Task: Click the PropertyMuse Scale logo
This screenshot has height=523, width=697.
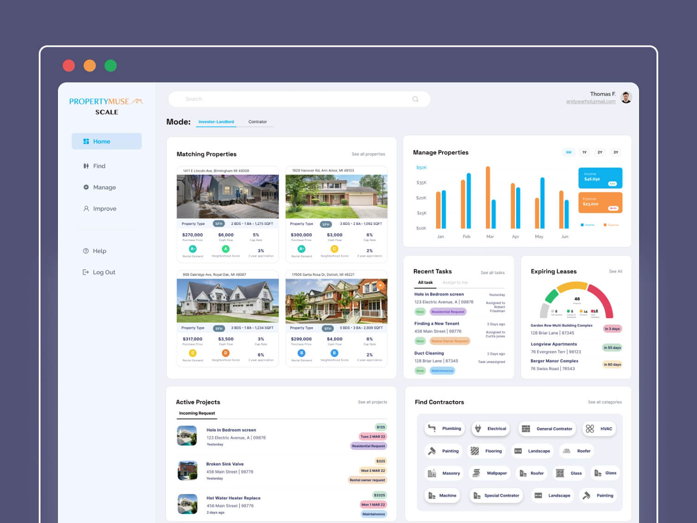Action: (x=106, y=106)
